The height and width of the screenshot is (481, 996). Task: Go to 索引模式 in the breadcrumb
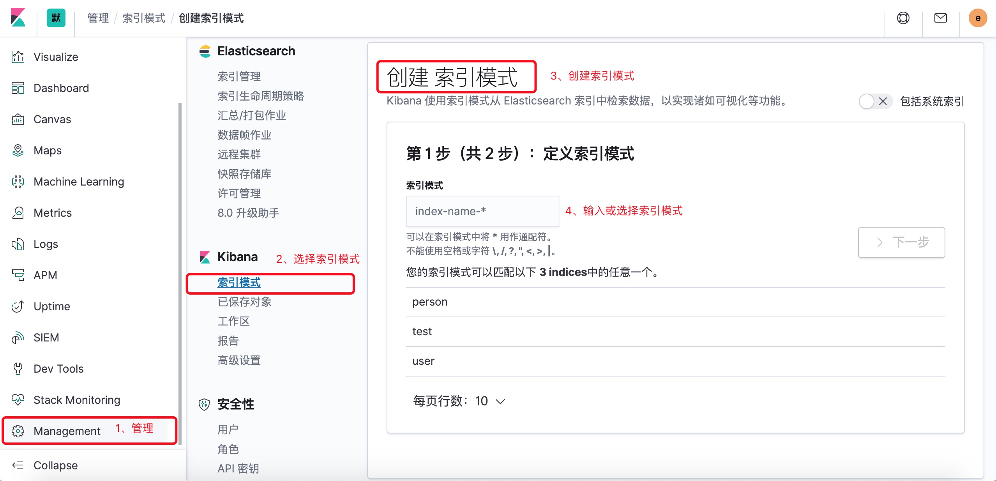coord(144,18)
